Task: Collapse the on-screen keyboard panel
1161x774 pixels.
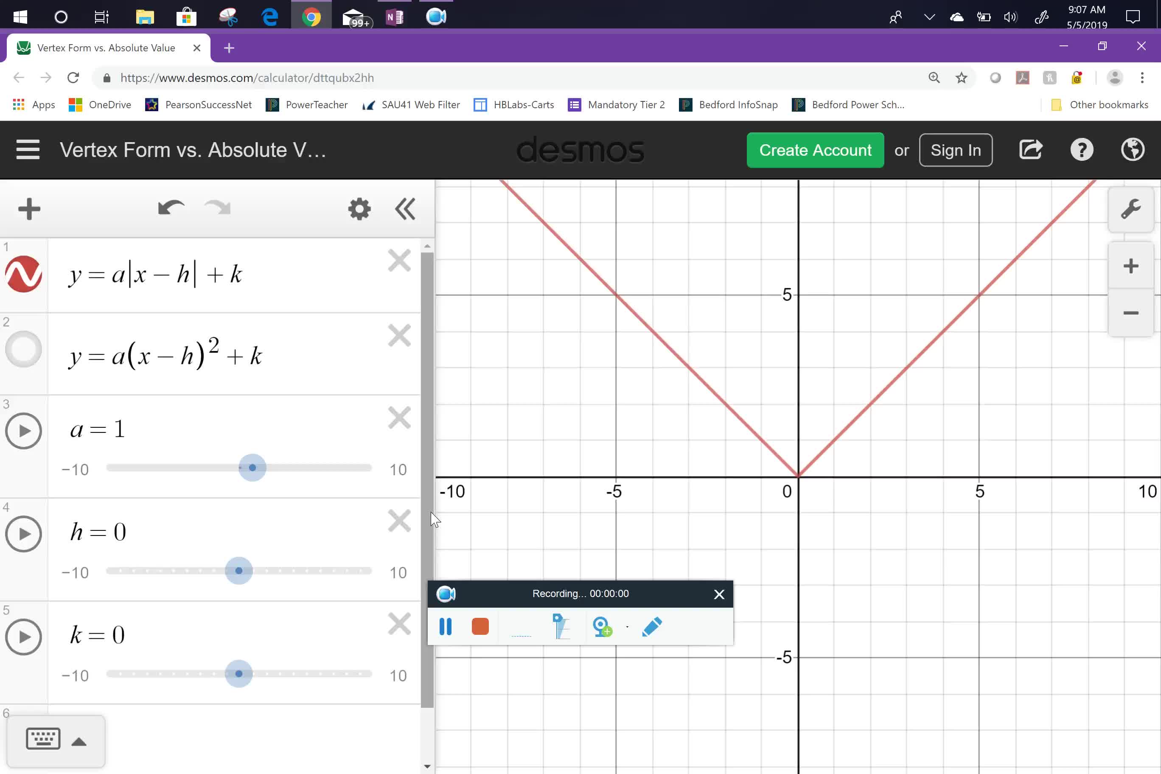Action: [79, 741]
